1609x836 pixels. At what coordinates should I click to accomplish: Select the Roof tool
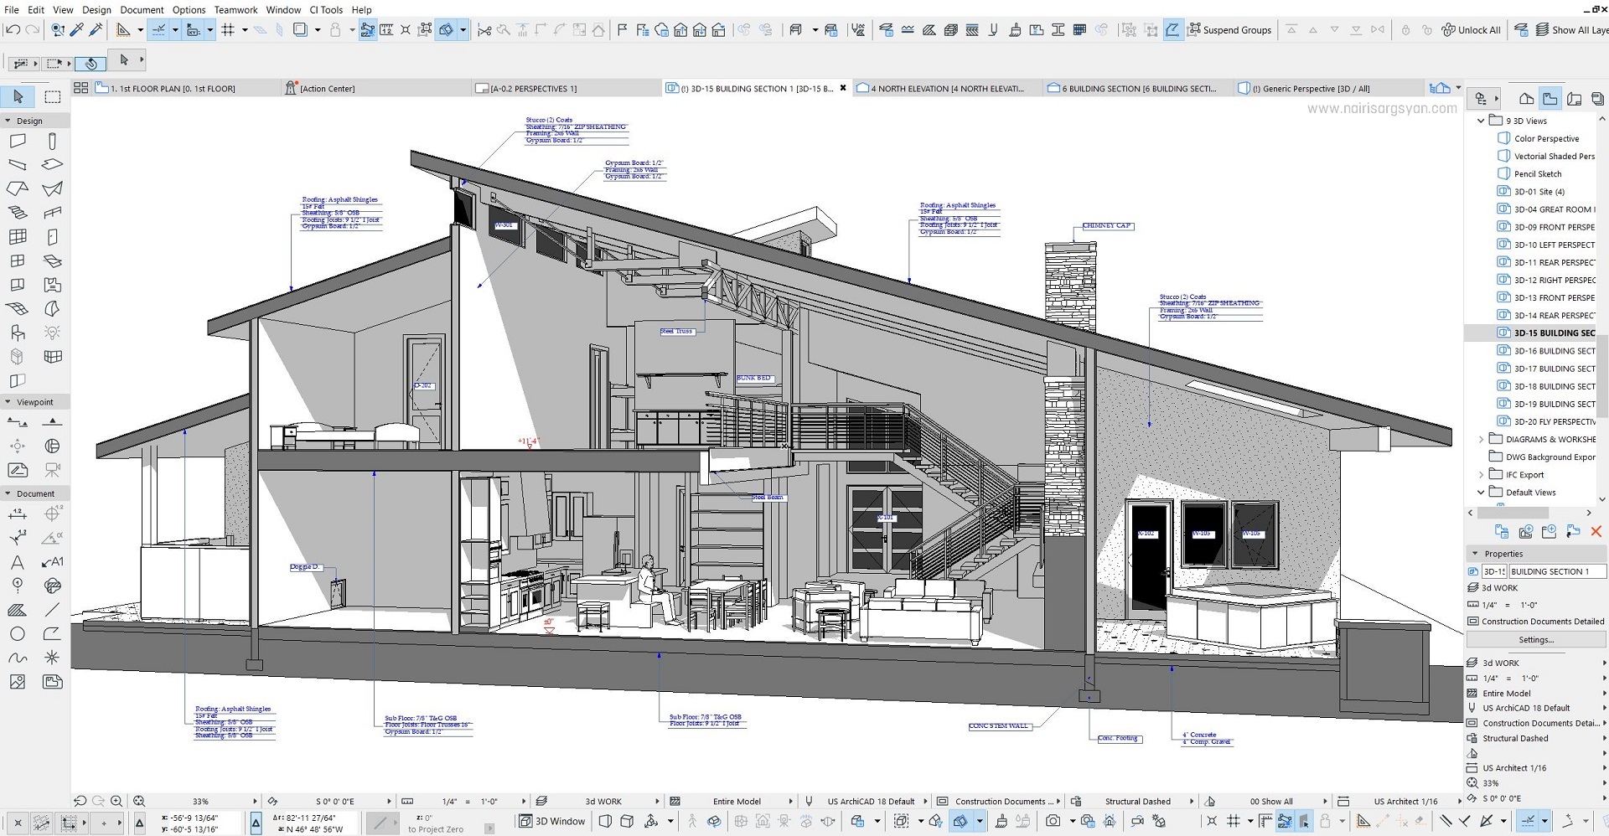point(18,188)
